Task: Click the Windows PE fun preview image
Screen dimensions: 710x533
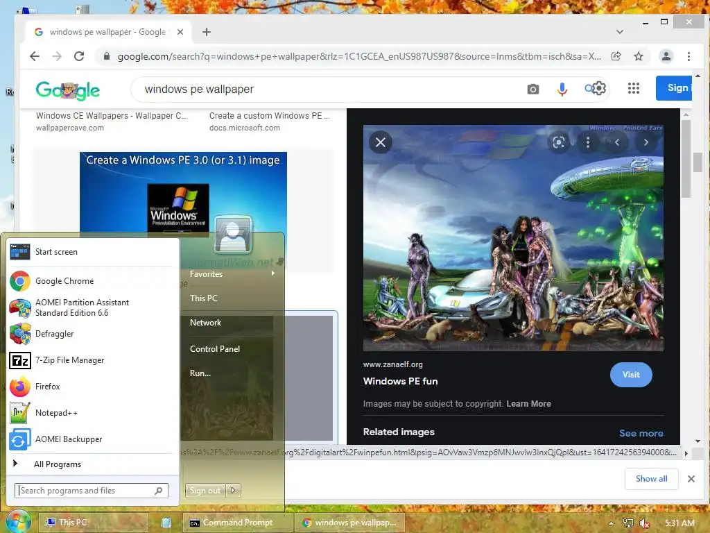Action: [x=513, y=237]
